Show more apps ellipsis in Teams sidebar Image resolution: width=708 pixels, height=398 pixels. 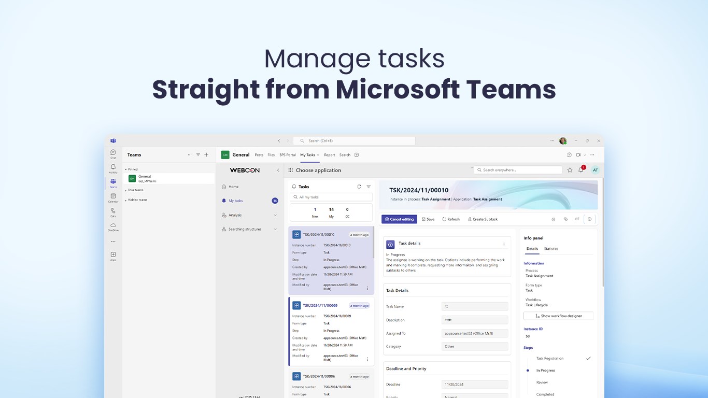113,241
